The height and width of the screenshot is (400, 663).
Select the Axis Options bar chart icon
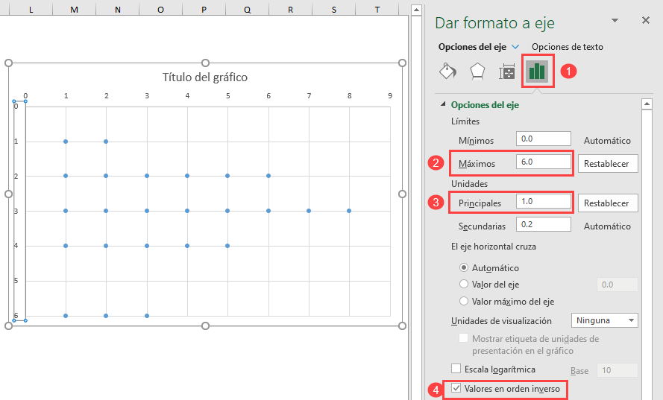(x=537, y=71)
